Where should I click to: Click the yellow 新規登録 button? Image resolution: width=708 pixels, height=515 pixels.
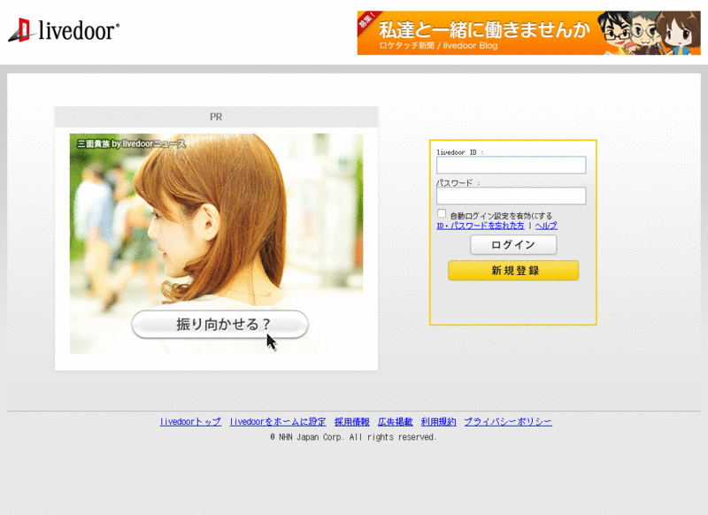513,271
